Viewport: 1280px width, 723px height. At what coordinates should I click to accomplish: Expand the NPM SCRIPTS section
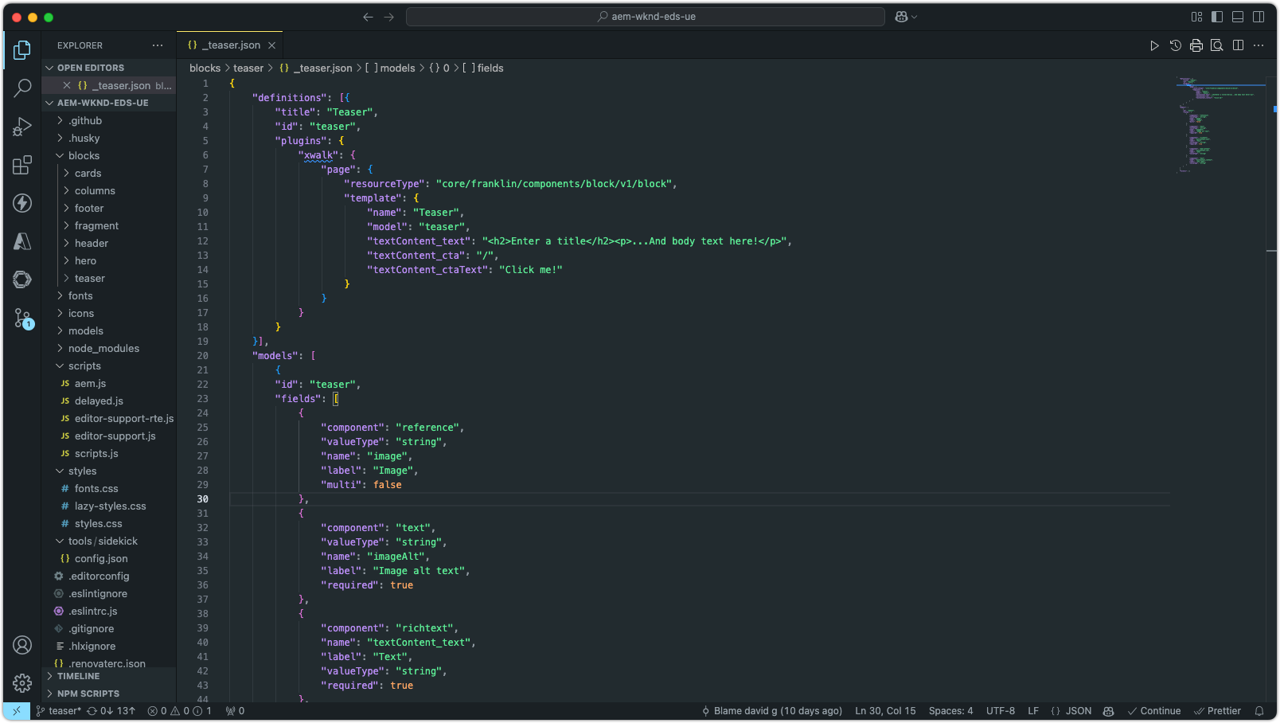pos(88,694)
